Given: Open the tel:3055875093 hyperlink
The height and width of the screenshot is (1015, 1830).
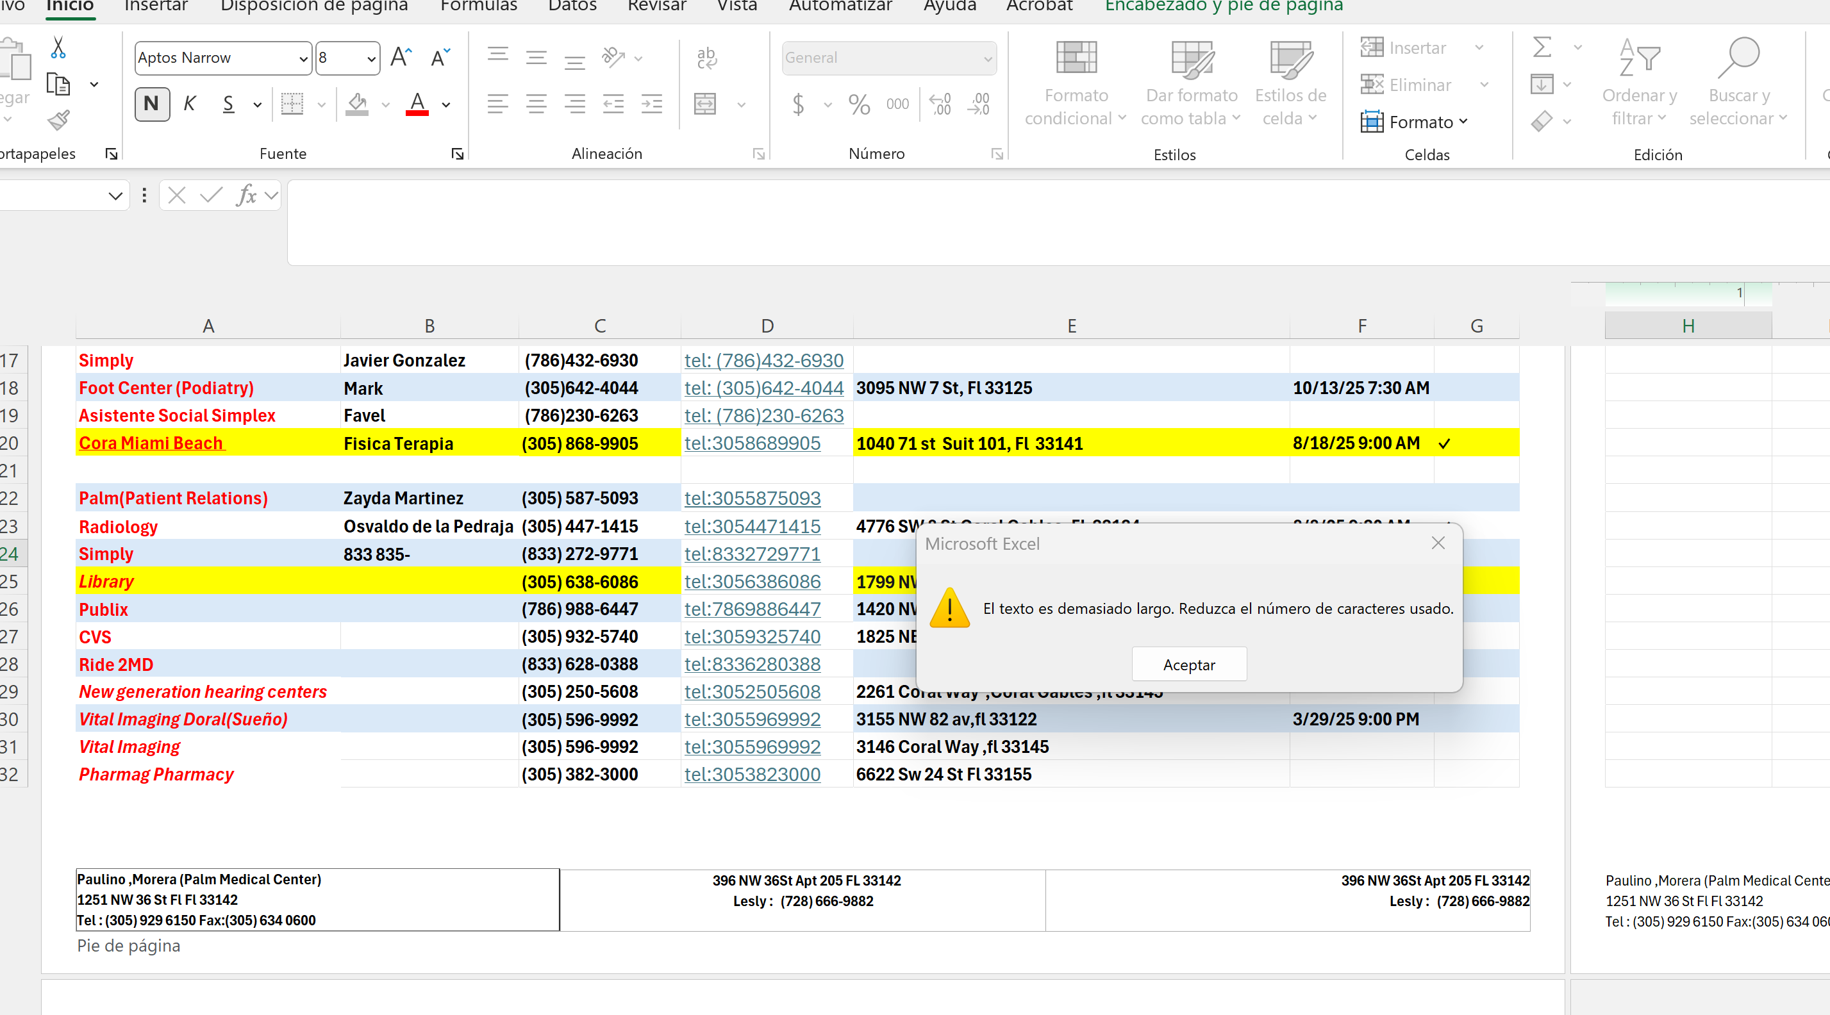Looking at the screenshot, I should 752,498.
